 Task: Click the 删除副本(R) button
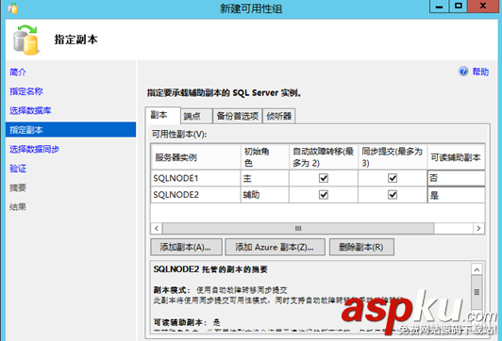[x=361, y=247]
